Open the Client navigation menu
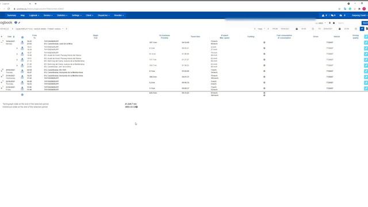Viewport: 368px width, 207px height. click(90, 16)
